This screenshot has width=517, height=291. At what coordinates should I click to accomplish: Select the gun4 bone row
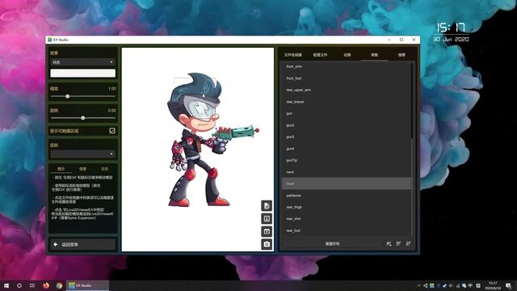[x=347, y=149]
